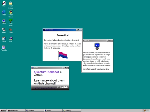Click QuantumTheRobot purple channel name
150x112 pixels.
[x=46, y=72]
